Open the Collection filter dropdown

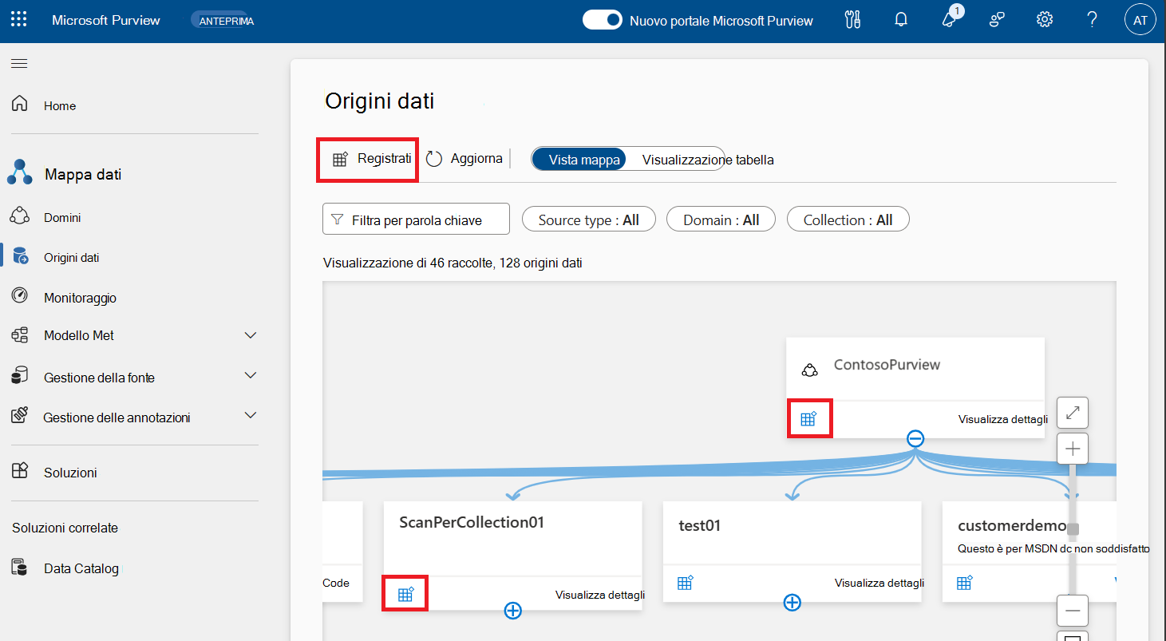coord(848,220)
